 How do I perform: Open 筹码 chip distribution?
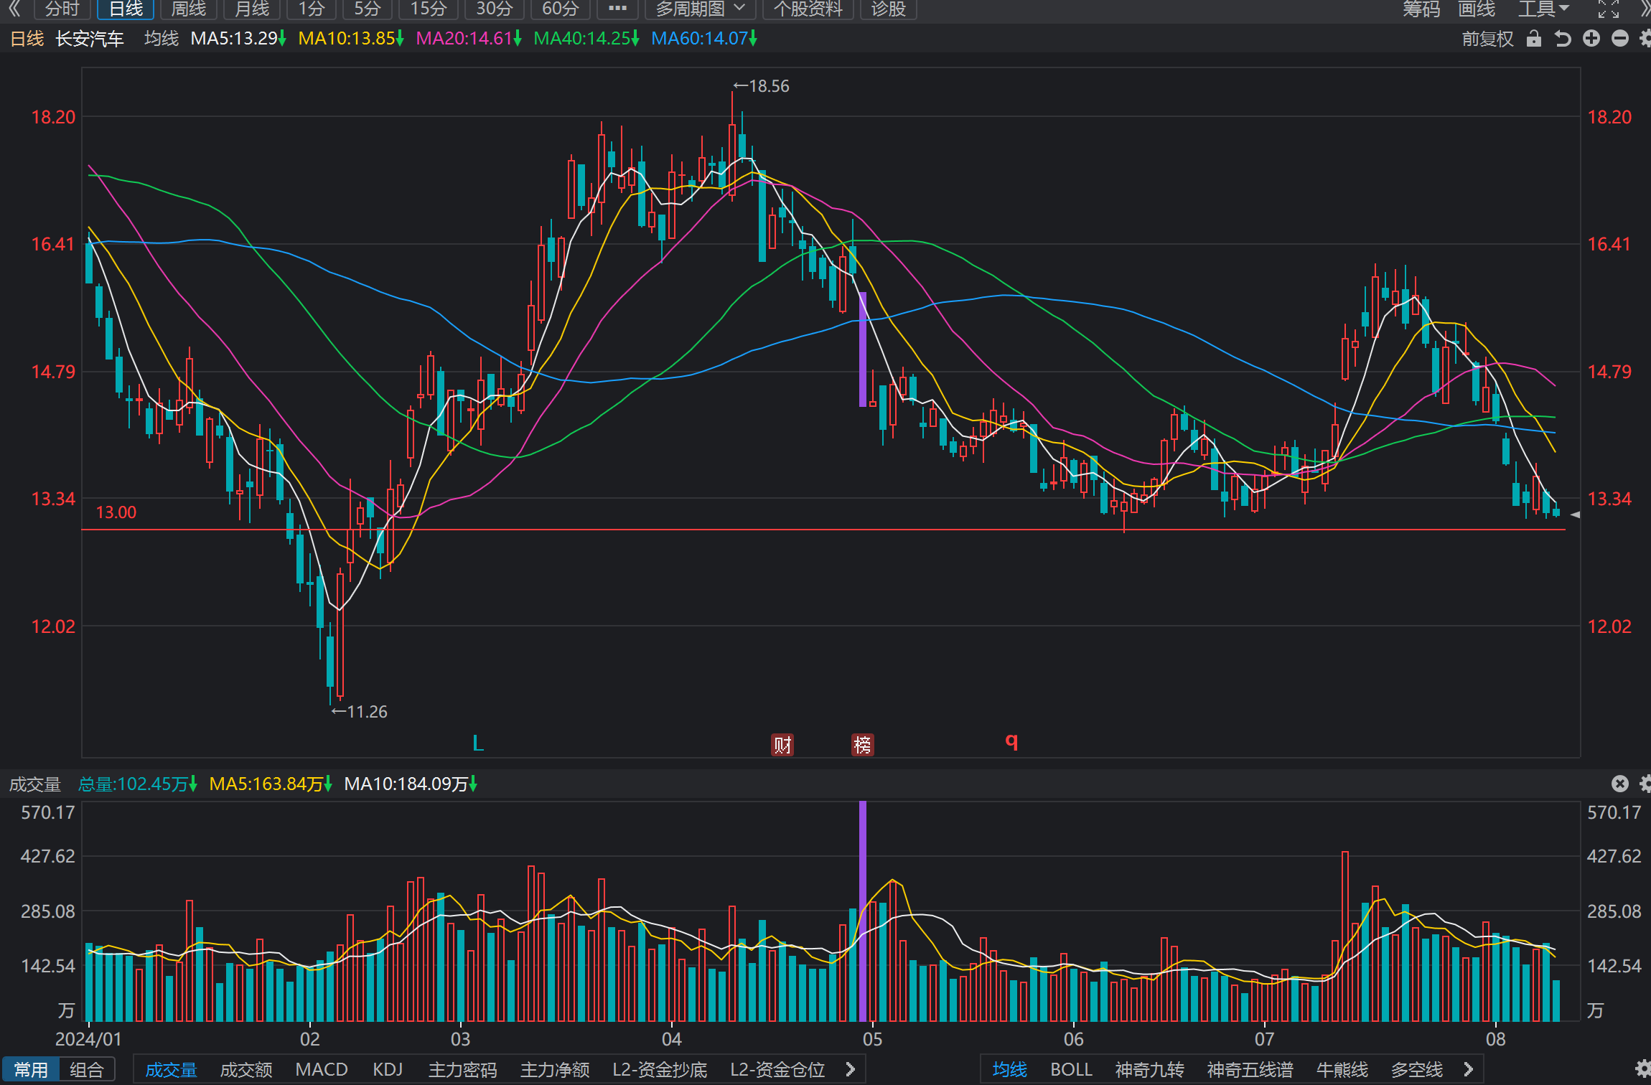point(1421,9)
